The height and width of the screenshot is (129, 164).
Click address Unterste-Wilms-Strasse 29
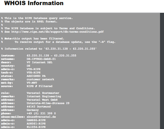[48, 103]
